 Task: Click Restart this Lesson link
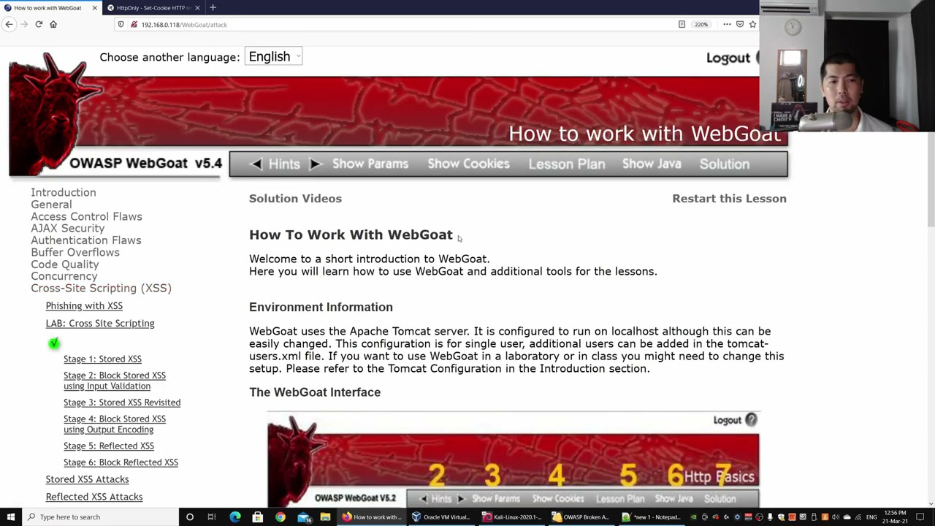coord(729,198)
